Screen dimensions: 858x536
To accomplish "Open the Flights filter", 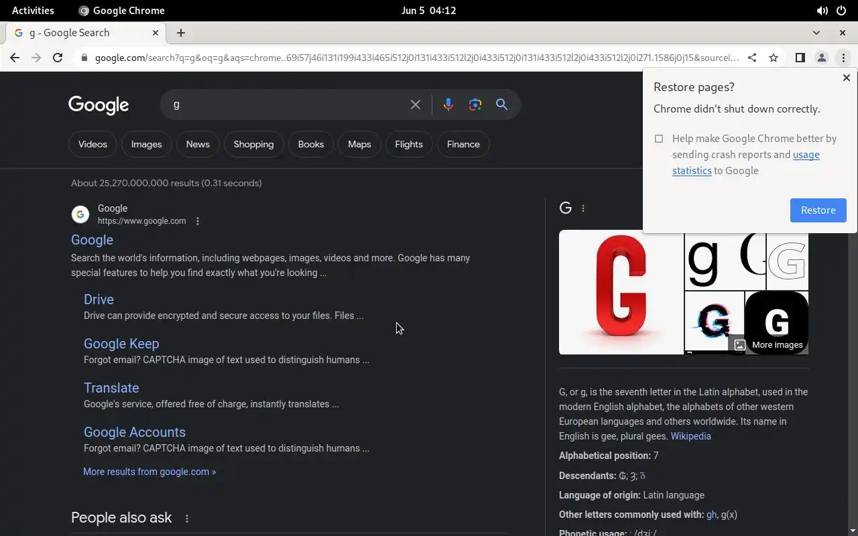I will tap(409, 144).
